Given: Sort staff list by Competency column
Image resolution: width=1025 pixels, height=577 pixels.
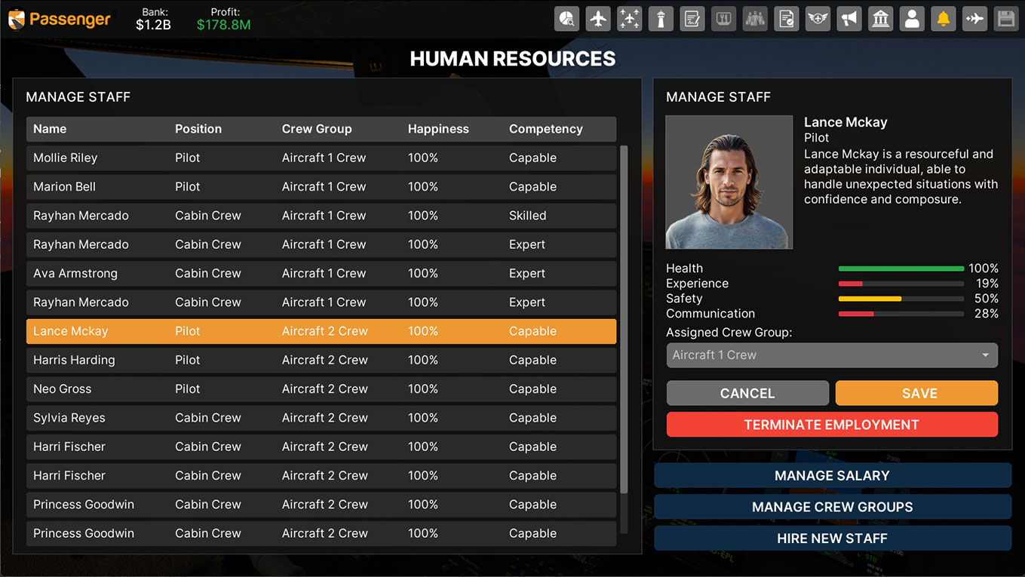Looking at the screenshot, I should [x=545, y=129].
